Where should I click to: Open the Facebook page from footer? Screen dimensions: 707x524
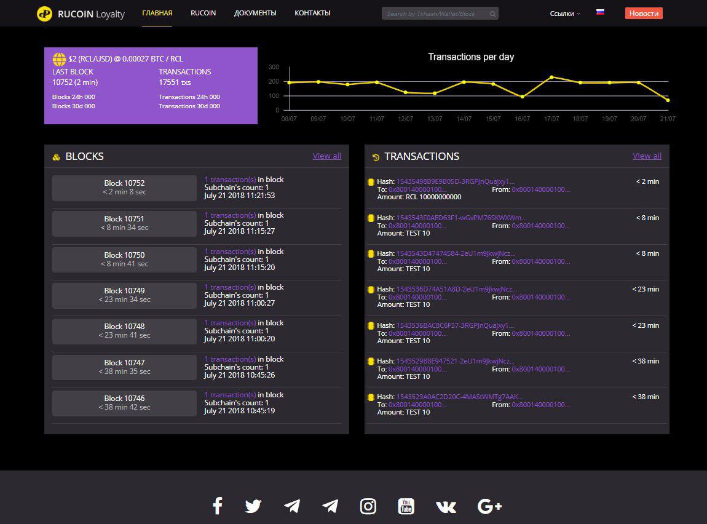coord(218,506)
